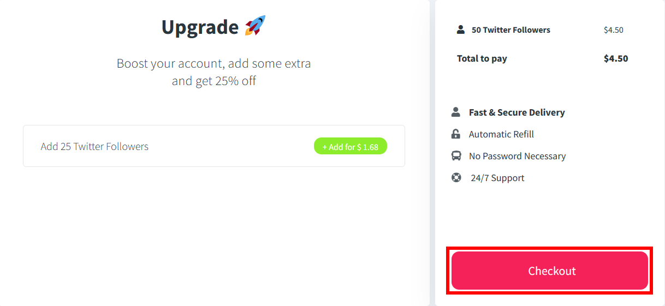Viewport: 665px width, 306px height.
Task: Click the Upgrade heading text
Action: 200,27
